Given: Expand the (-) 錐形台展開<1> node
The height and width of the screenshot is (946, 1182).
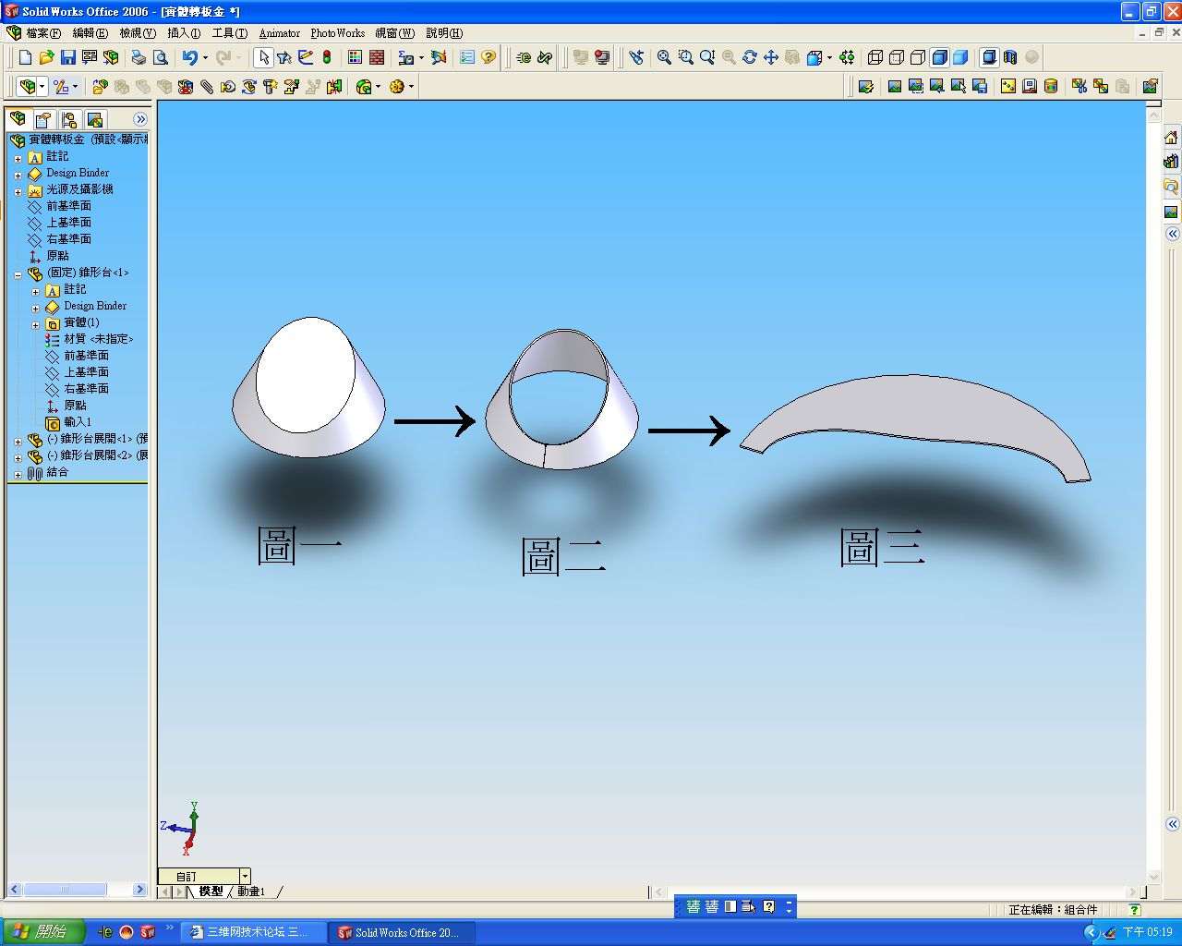Looking at the screenshot, I should (x=18, y=441).
